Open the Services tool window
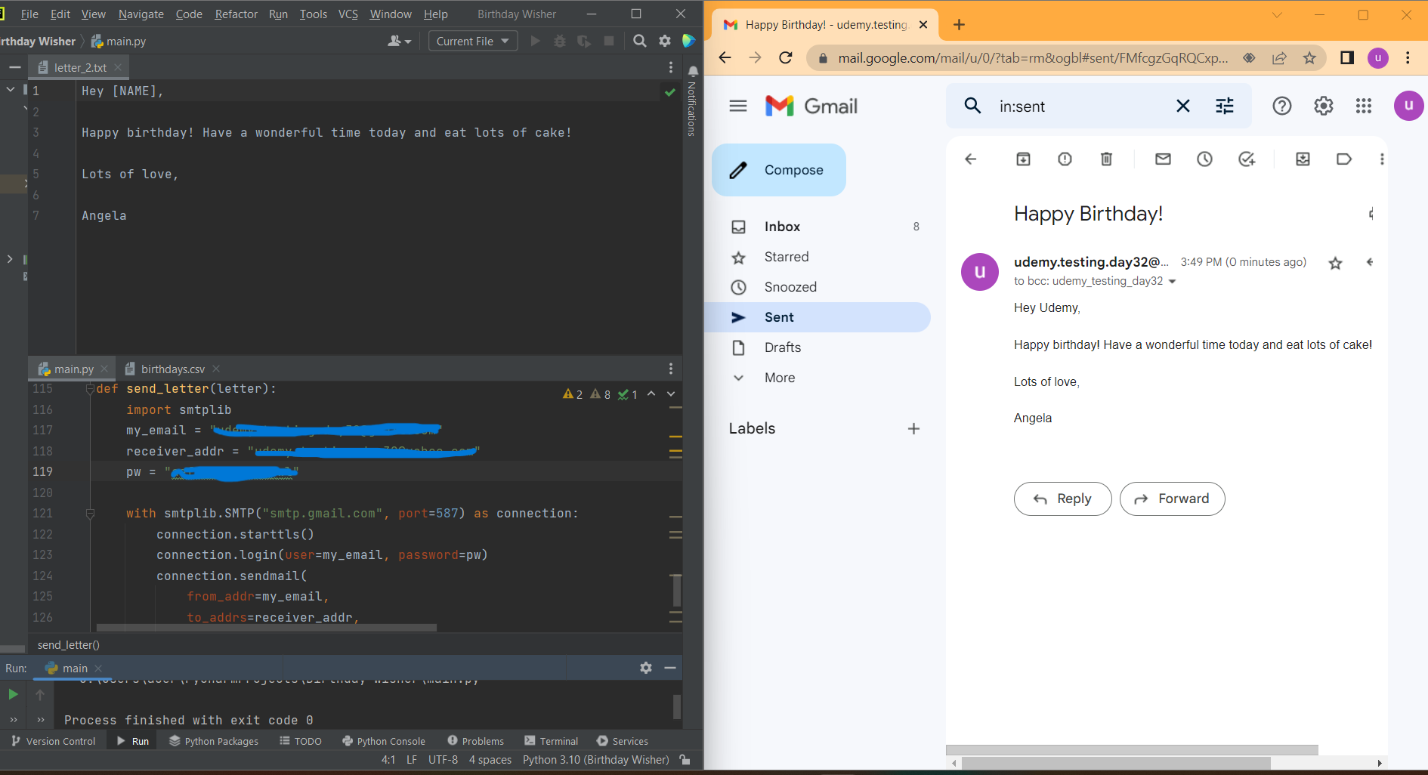Viewport: 1428px width, 775px height. (623, 741)
